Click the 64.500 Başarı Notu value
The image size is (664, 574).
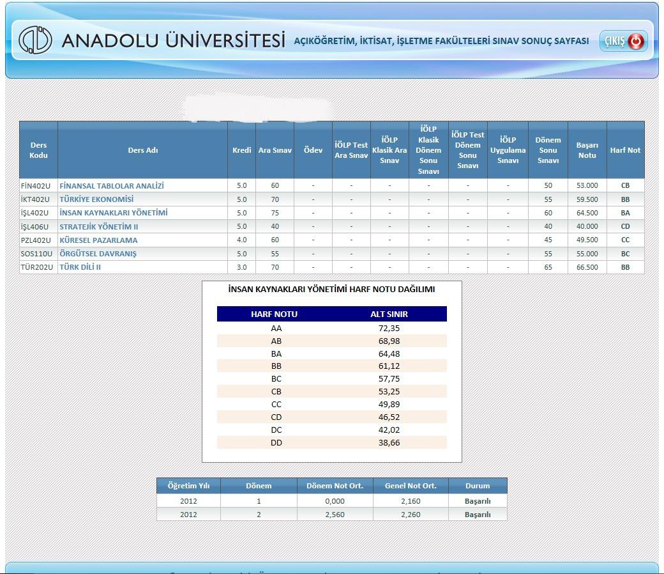587,213
